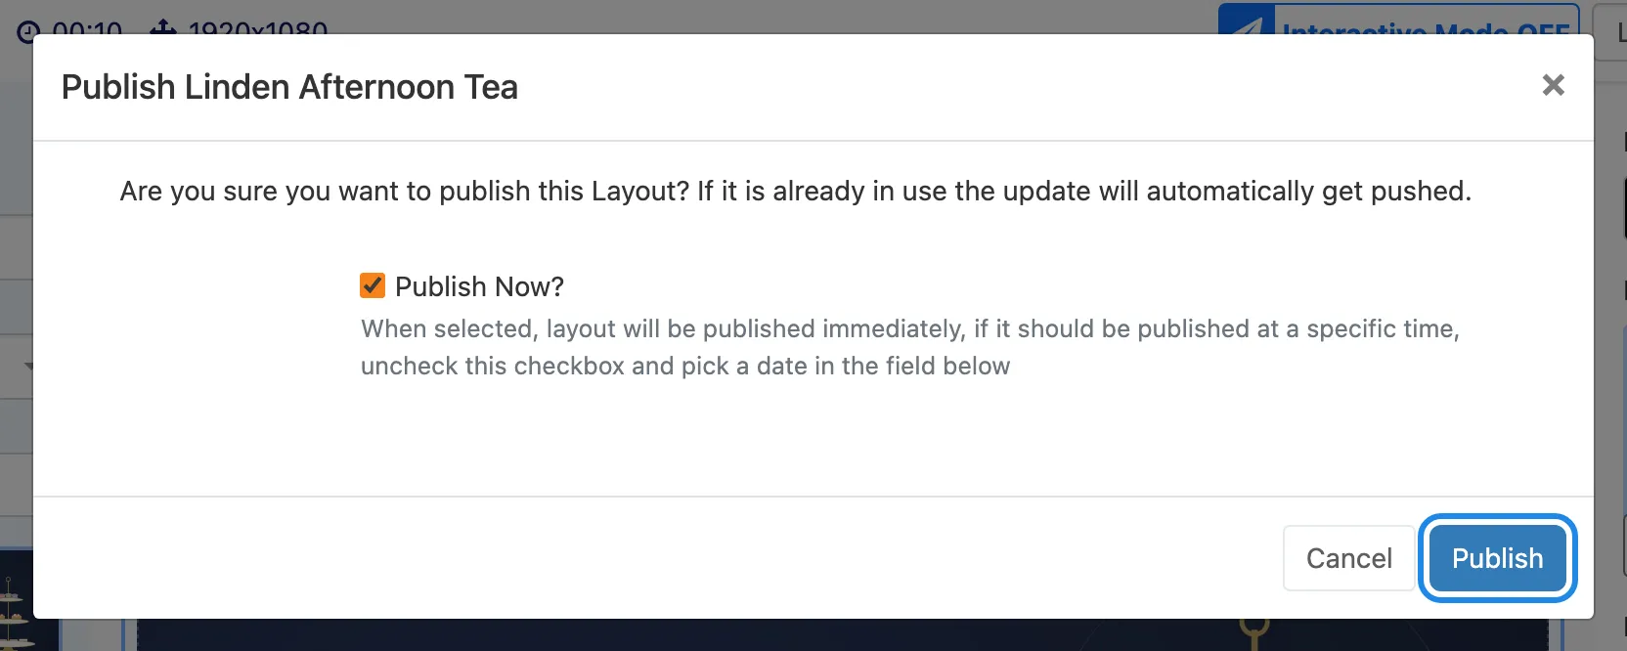Click the clock duration icon
This screenshot has height=651, width=1627.
click(x=29, y=30)
